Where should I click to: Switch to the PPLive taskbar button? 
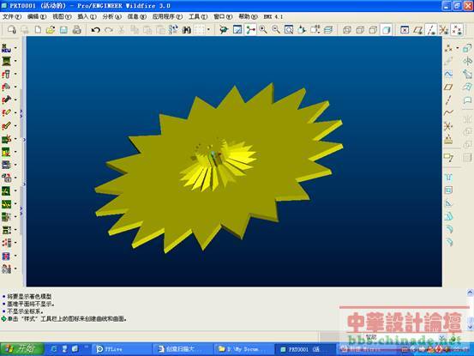click(122, 349)
